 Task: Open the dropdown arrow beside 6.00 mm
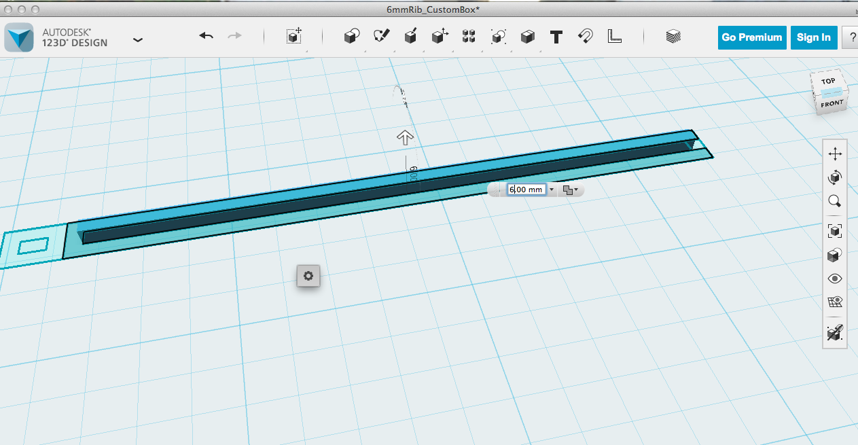point(552,190)
